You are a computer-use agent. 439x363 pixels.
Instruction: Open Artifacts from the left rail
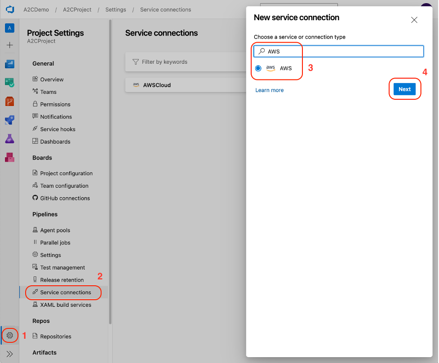click(x=10, y=157)
